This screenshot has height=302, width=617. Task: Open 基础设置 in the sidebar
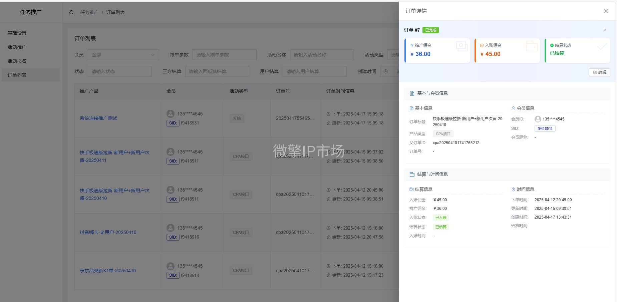(x=17, y=33)
